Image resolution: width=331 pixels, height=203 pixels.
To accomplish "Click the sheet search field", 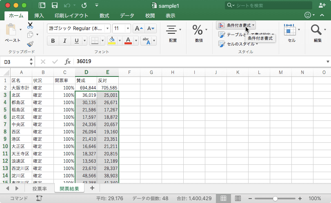I will point(268,5).
